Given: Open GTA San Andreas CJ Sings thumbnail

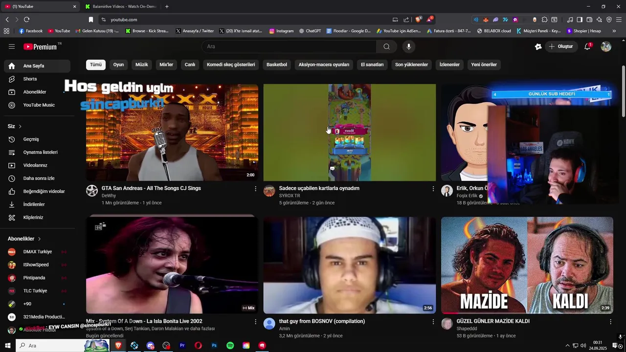Looking at the screenshot, I should click(172, 132).
